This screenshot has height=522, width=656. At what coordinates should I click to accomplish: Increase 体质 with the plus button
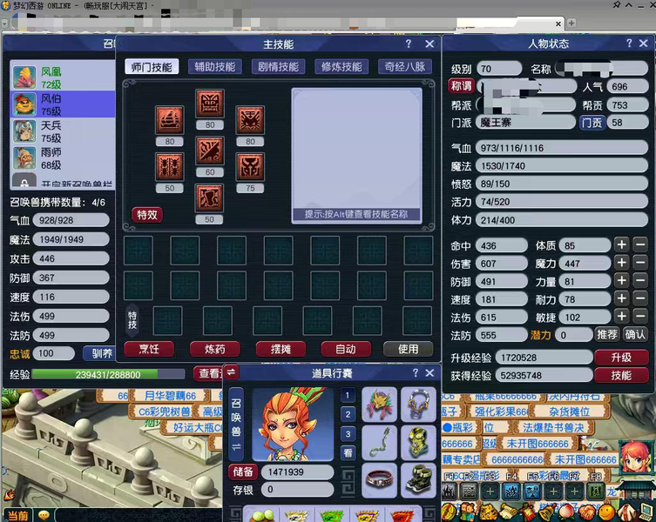[621, 245]
